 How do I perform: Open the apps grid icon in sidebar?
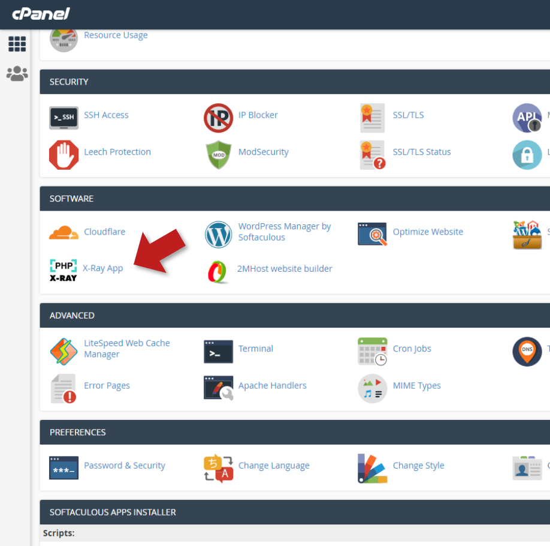(17, 44)
